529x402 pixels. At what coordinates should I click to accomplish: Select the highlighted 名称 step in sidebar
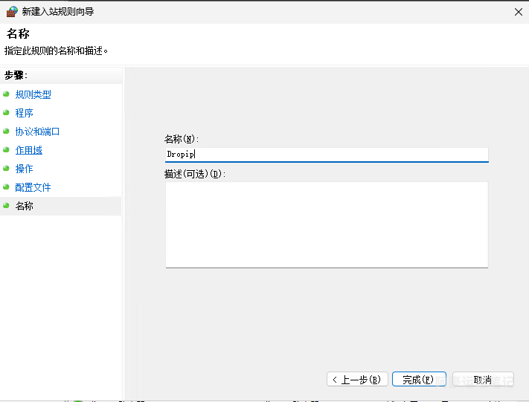click(25, 206)
